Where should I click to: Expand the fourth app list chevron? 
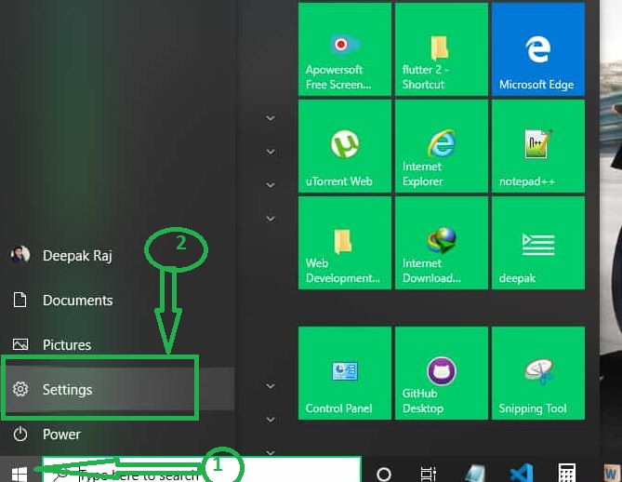(x=271, y=219)
